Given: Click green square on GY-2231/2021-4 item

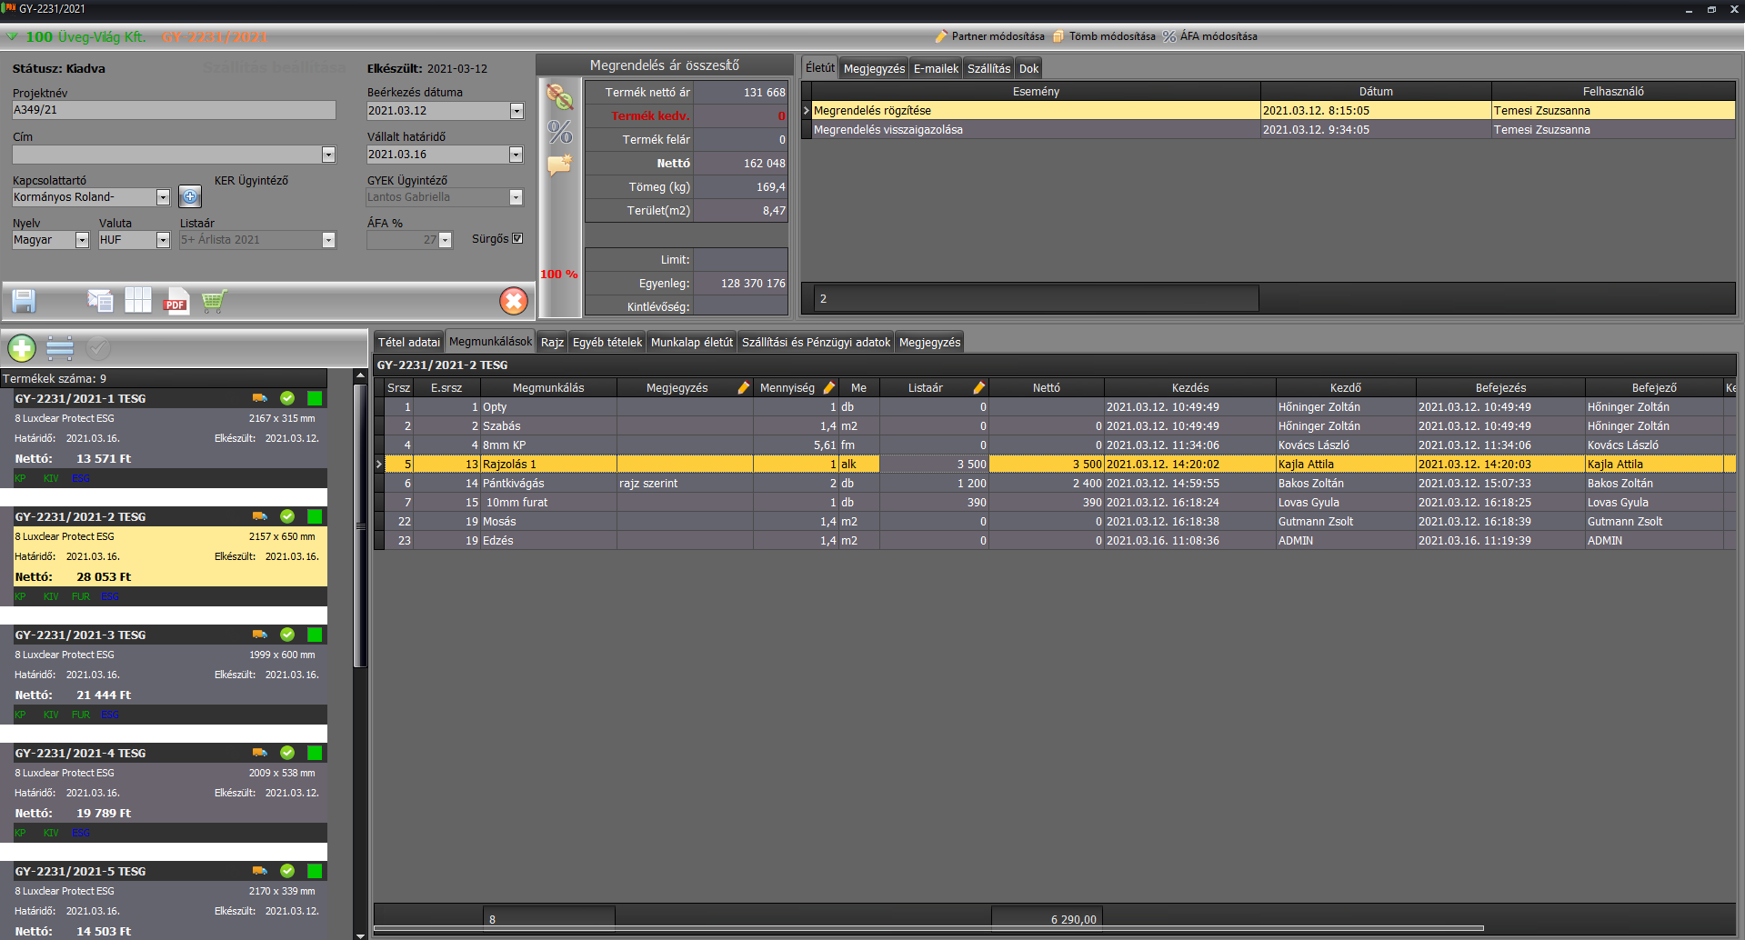Looking at the screenshot, I should [x=315, y=753].
